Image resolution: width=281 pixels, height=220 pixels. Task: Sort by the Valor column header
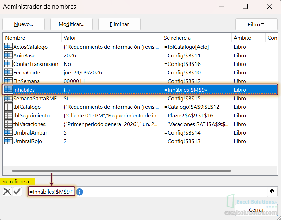pos(112,38)
